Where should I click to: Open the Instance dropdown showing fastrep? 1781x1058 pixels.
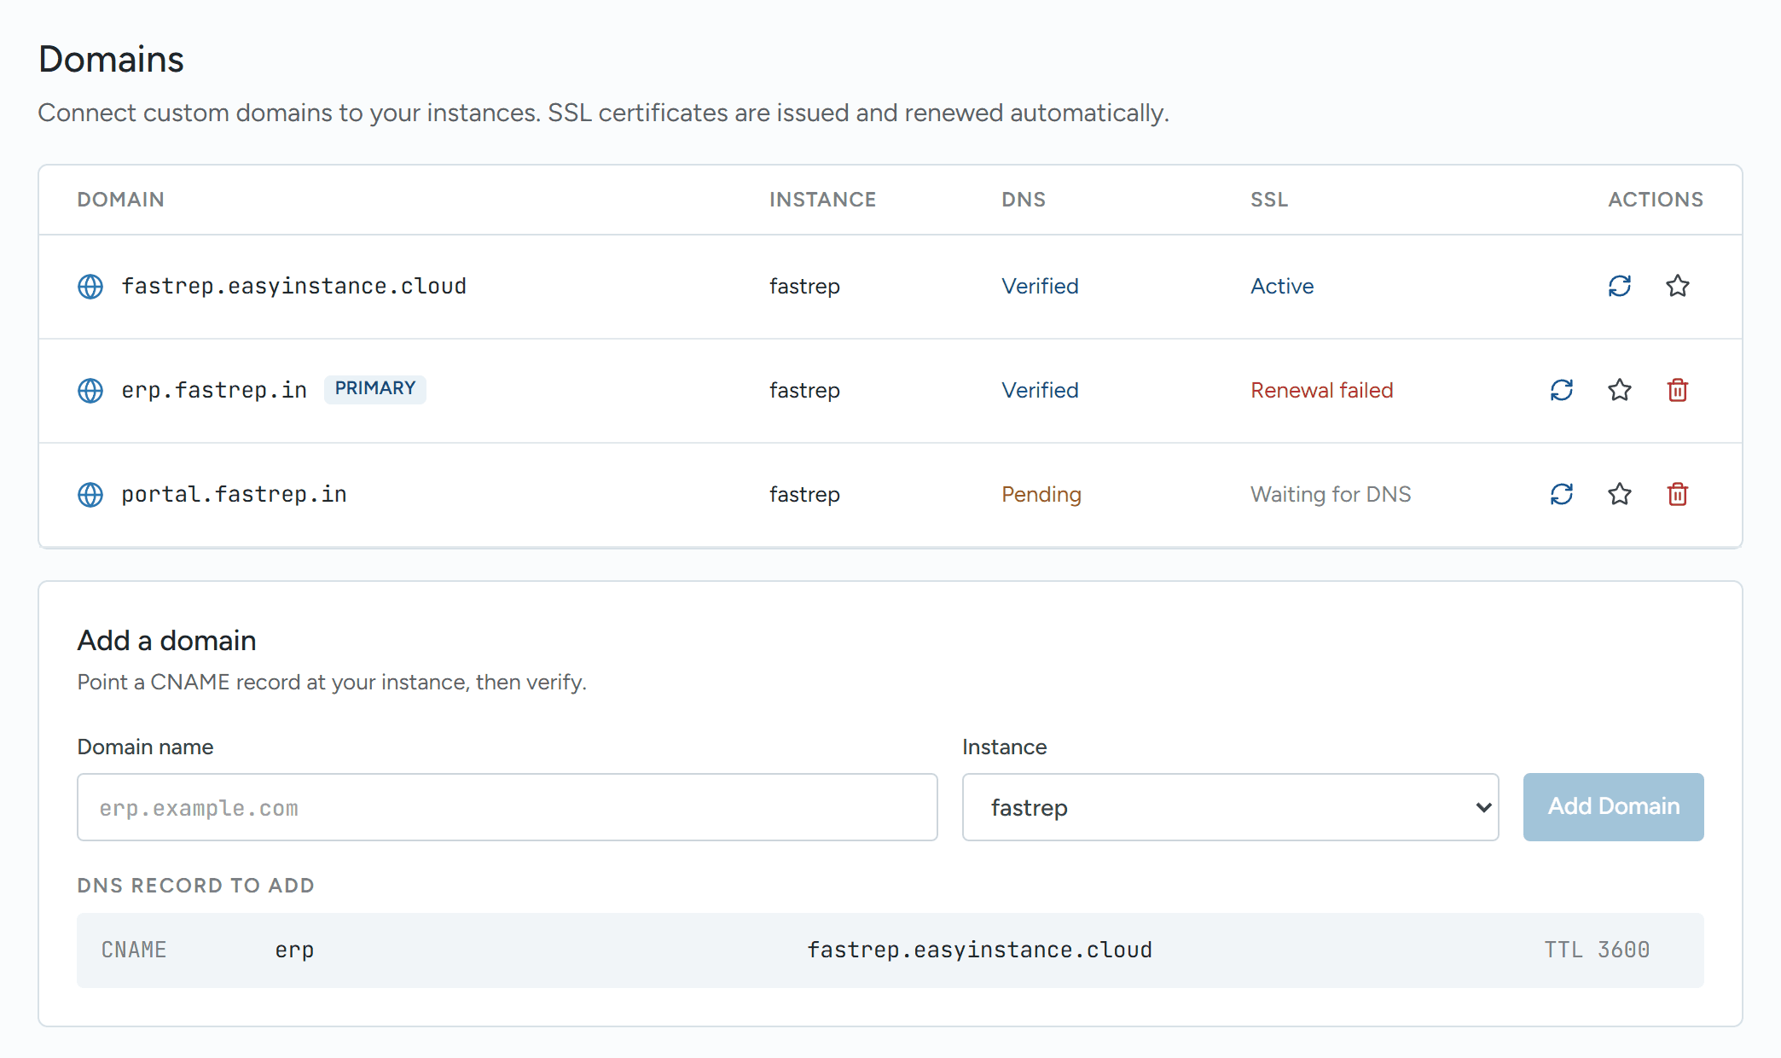click(1230, 807)
